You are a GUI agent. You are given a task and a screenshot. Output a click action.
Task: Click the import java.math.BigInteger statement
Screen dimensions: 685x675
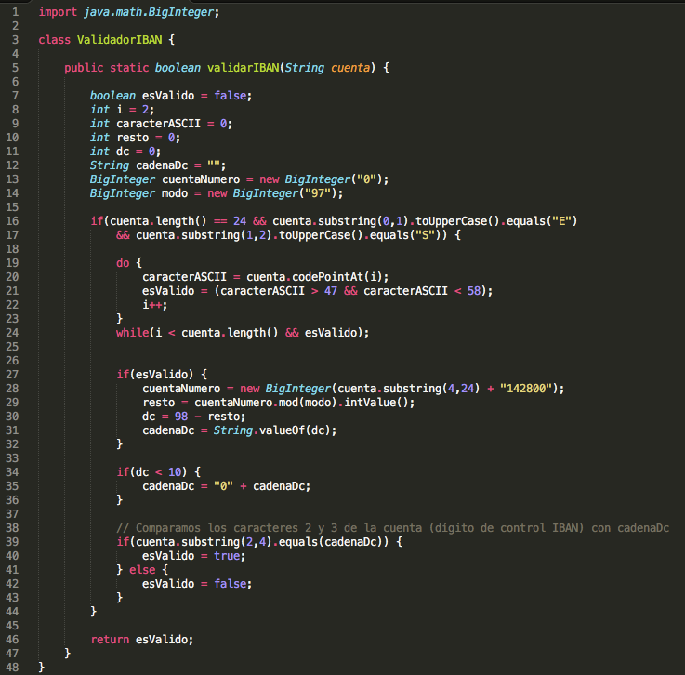[x=129, y=12]
